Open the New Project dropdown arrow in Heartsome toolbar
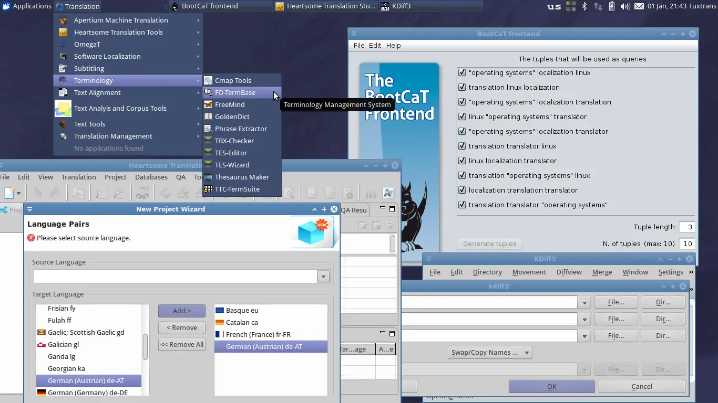 (x=18, y=193)
